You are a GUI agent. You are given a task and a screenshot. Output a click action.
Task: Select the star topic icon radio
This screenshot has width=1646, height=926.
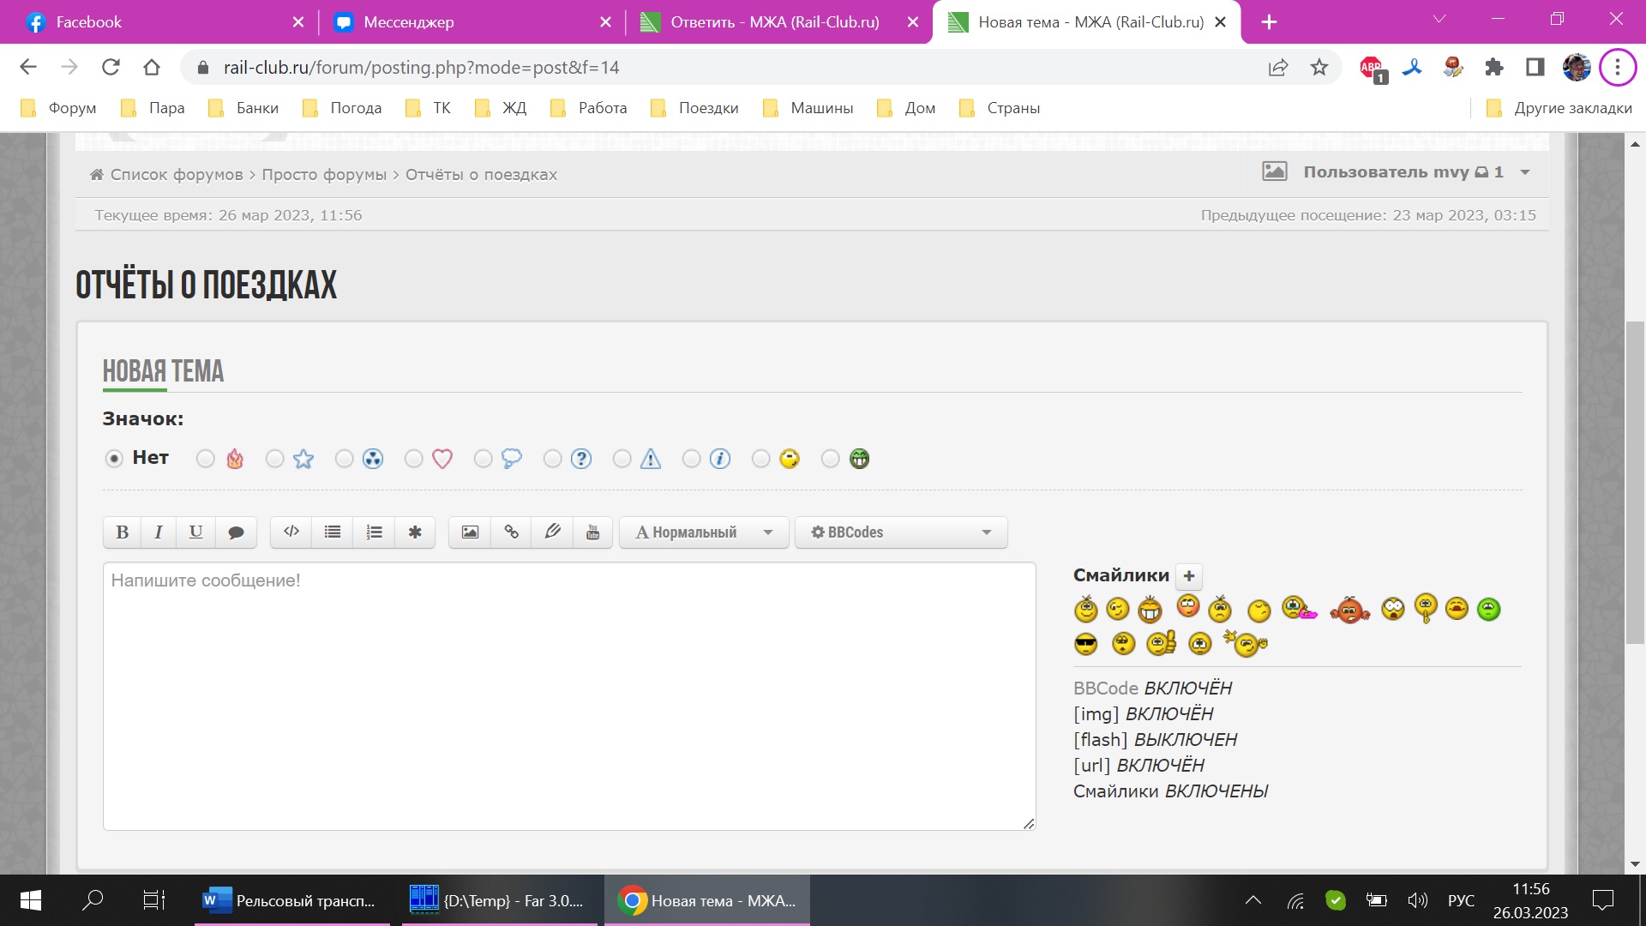[x=275, y=460]
